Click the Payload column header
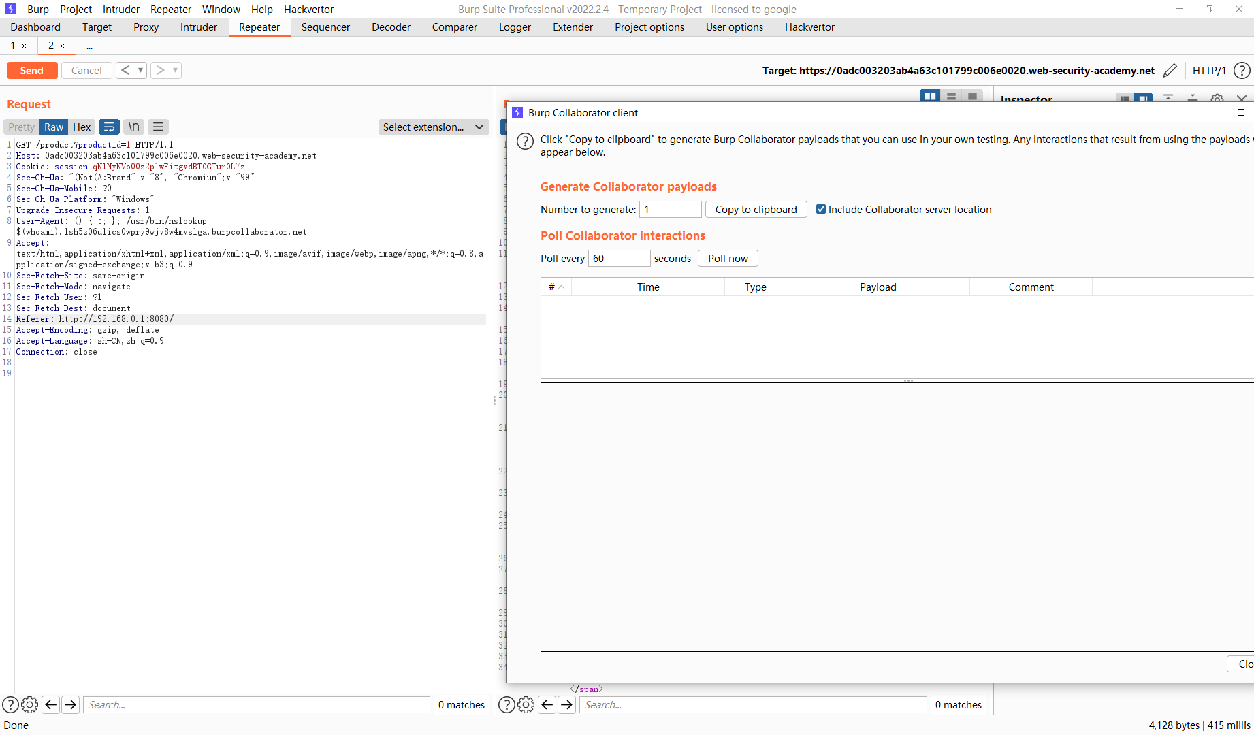Image resolution: width=1254 pixels, height=735 pixels. [x=878, y=287]
